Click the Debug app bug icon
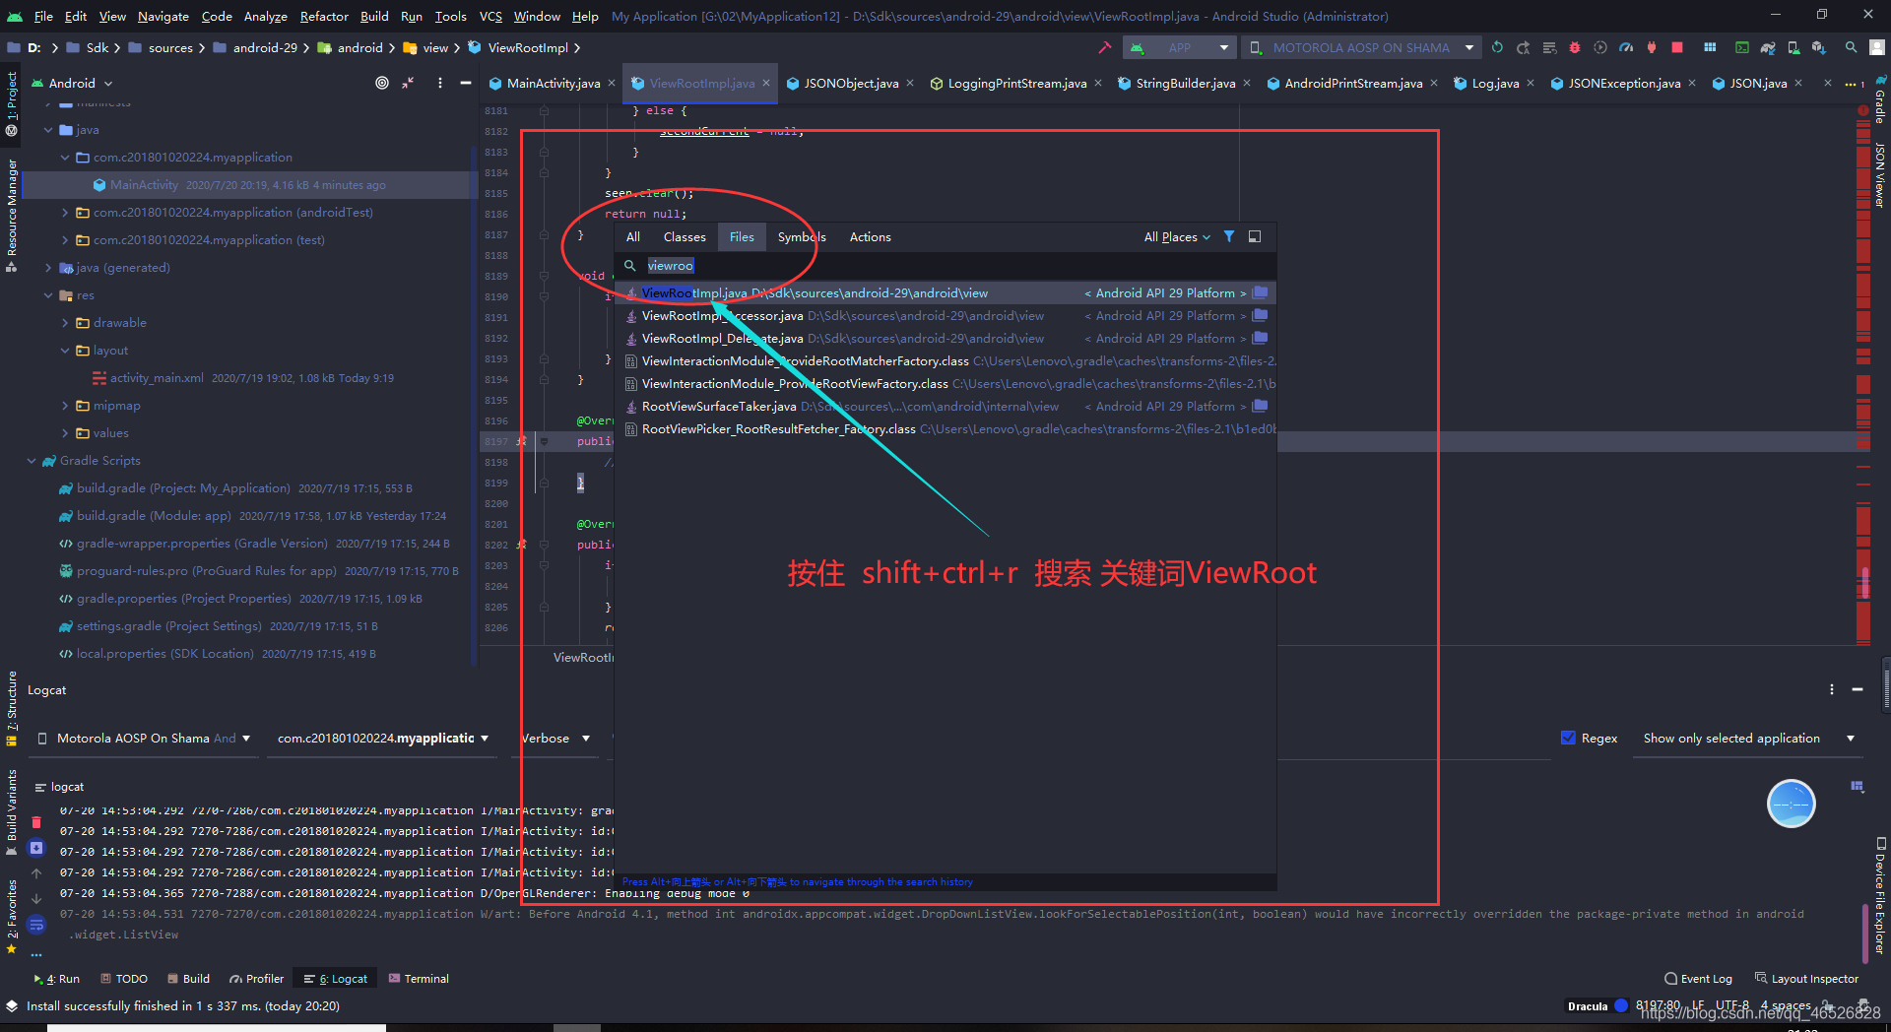This screenshot has width=1891, height=1032. pyautogui.click(x=1574, y=47)
